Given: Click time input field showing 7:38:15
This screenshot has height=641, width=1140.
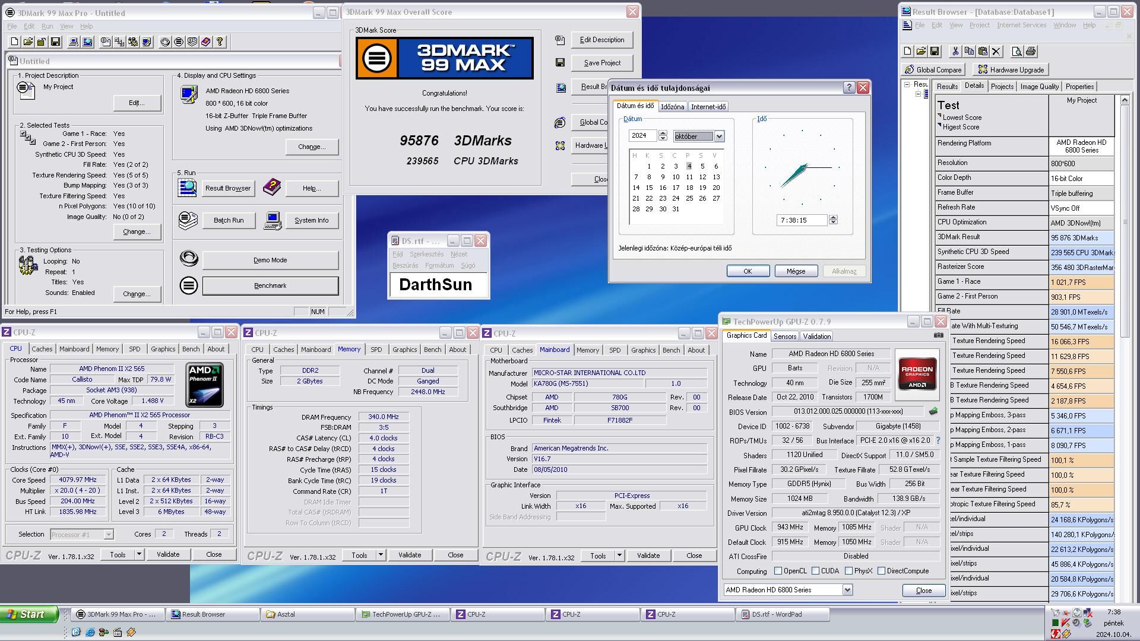Looking at the screenshot, I should click(x=802, y=220).
